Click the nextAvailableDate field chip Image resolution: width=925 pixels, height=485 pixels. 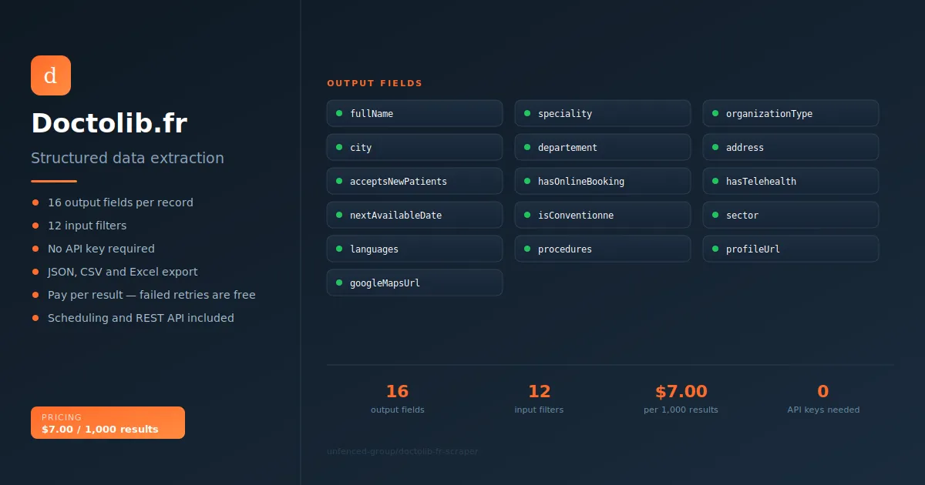click(415, 215)
